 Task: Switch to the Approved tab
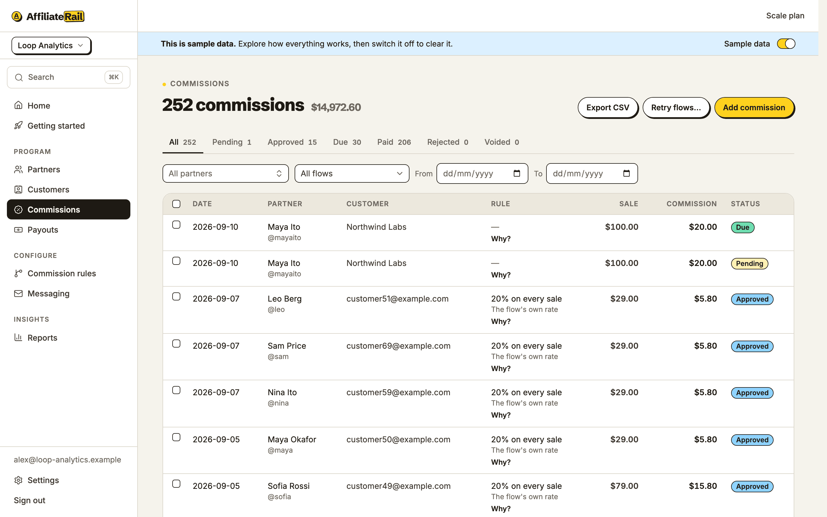pos(292,142)
